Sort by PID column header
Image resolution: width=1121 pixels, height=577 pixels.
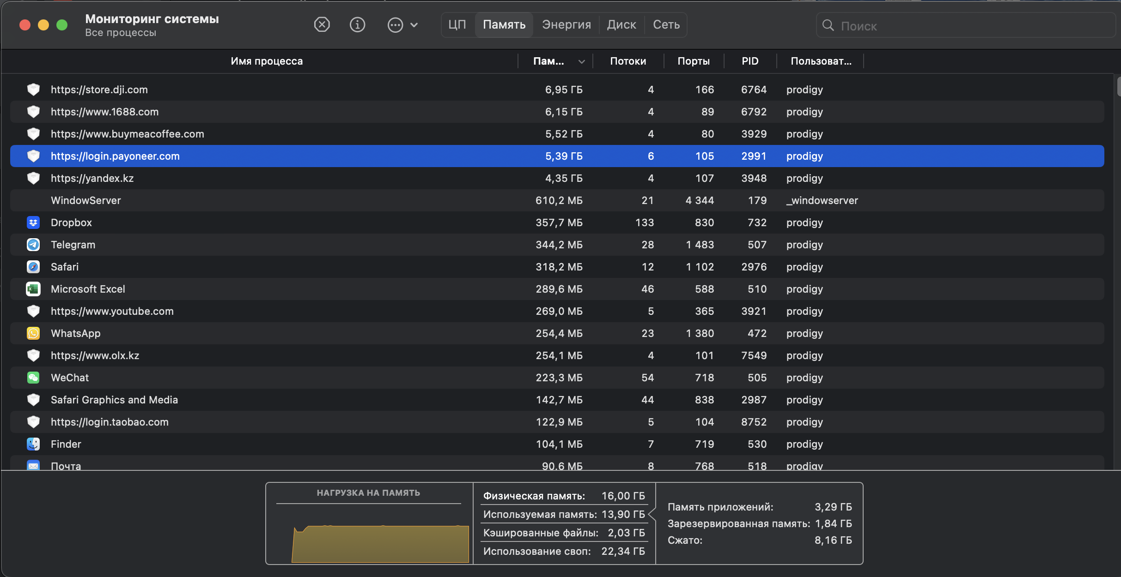pyautogui.click(x=749, y=61)
